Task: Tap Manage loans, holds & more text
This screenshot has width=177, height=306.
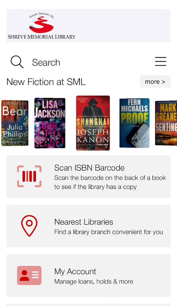Action: [x=94, y=282]
